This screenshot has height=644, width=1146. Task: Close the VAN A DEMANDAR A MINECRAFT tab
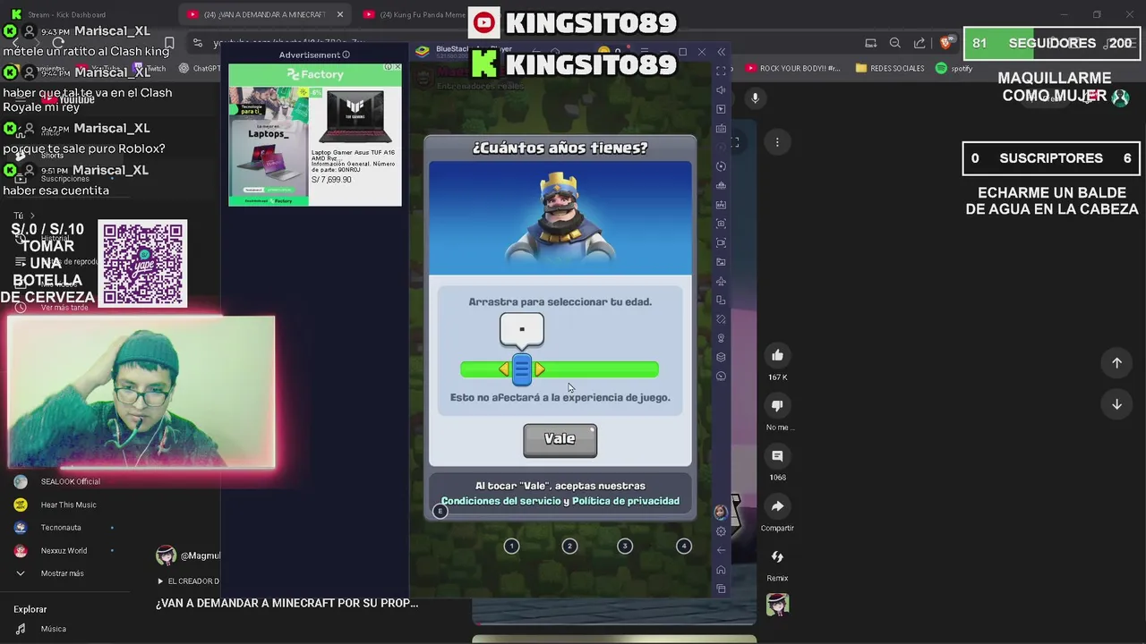coord(340,14)
